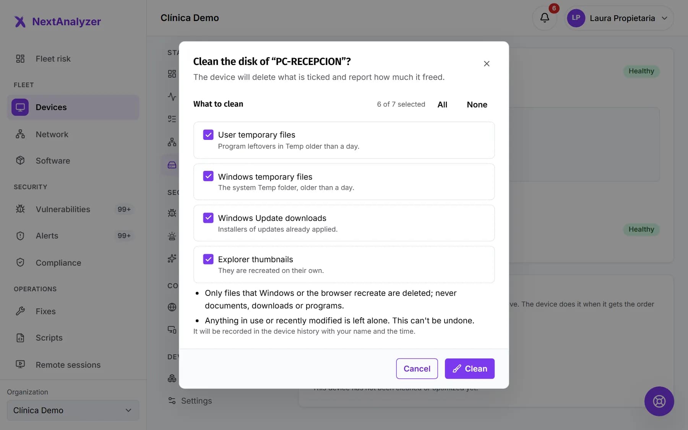Untick Windows Update downloads checkbox
The width and height of the screenshot is (688, 430).
[208, 218]
